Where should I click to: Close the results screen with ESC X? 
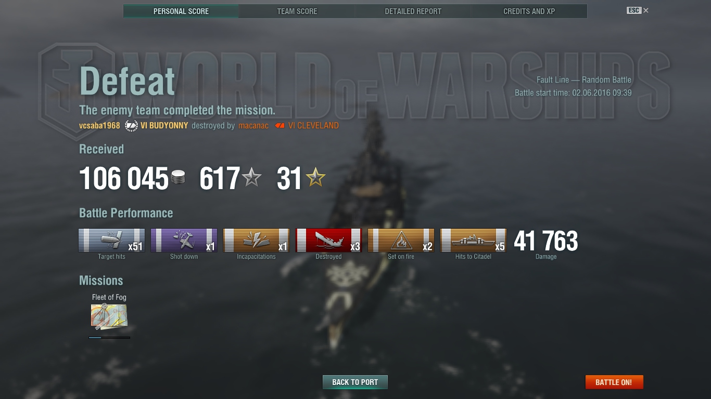(x=638, y=10)
